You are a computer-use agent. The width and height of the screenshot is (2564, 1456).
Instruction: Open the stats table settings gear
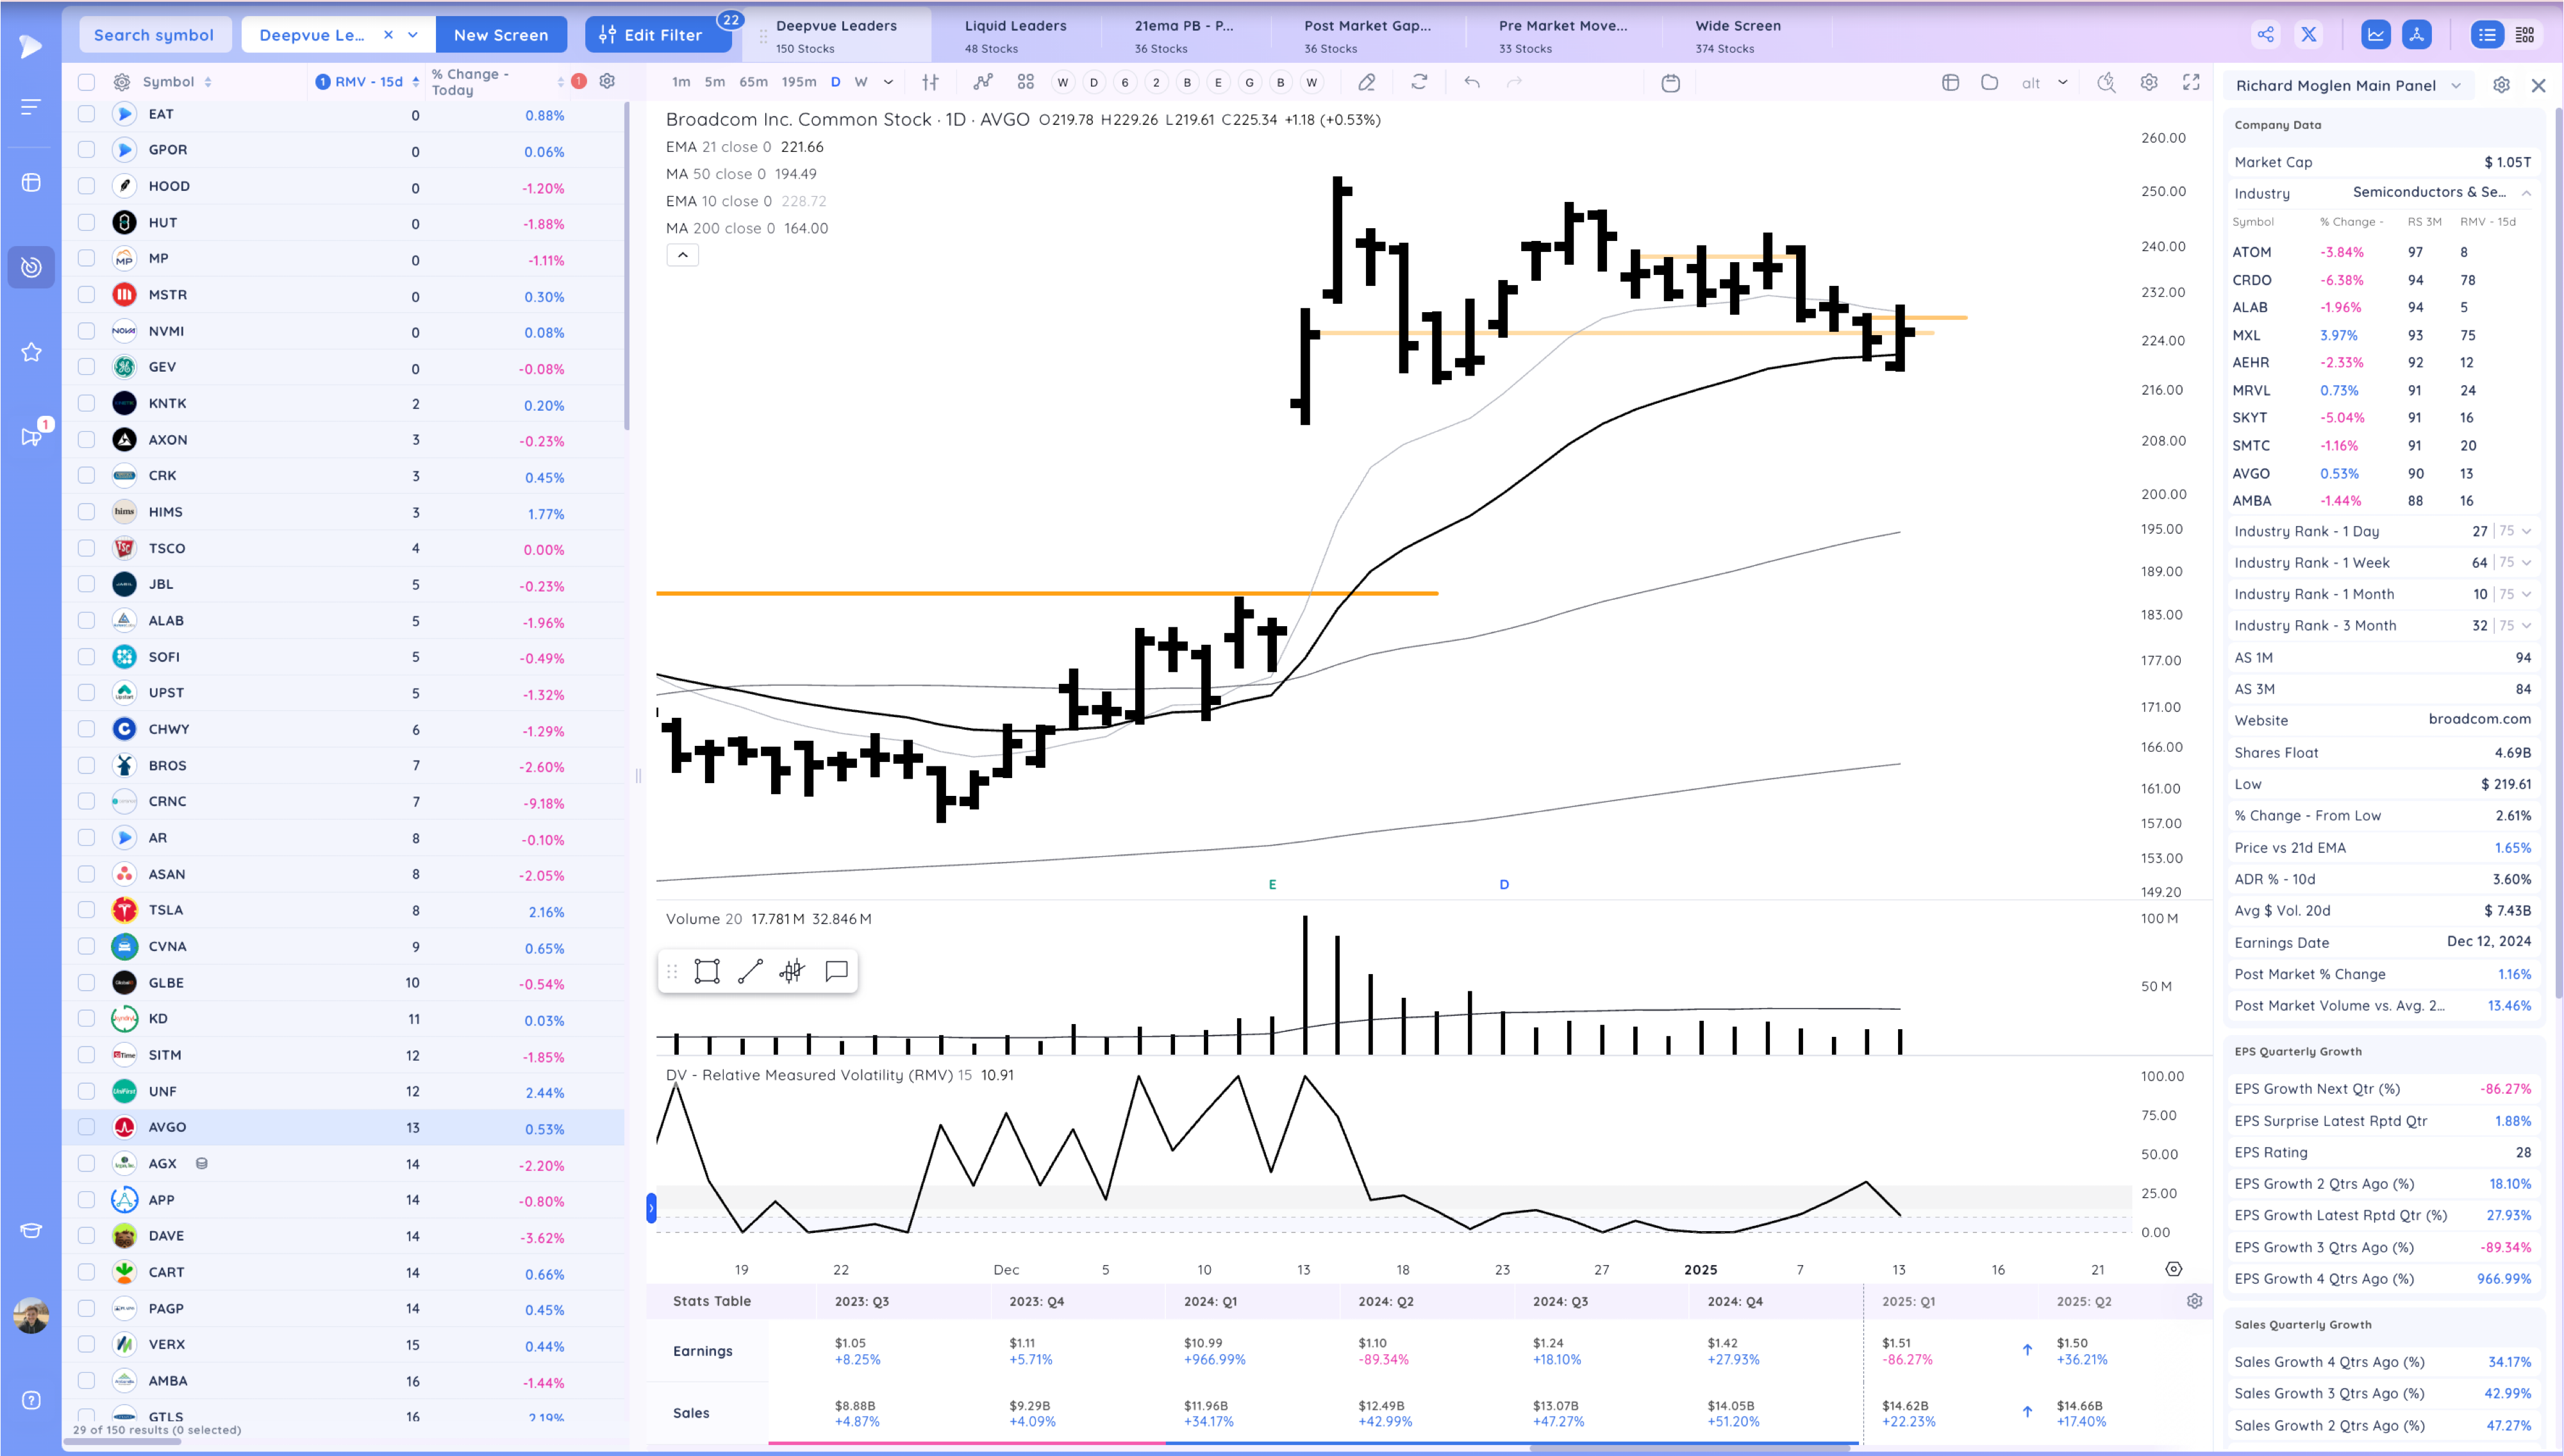point(2194,1301)
